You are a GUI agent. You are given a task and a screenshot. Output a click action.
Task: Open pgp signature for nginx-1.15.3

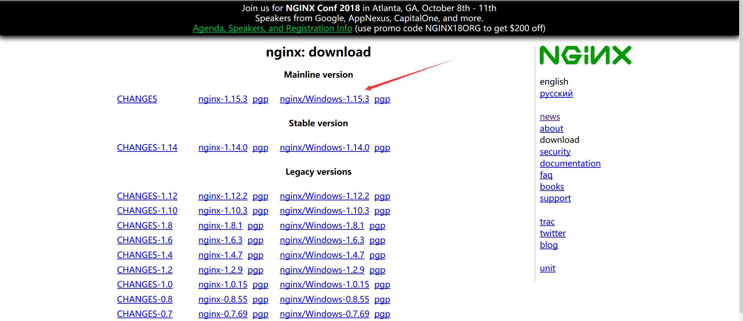pos(260,99)
